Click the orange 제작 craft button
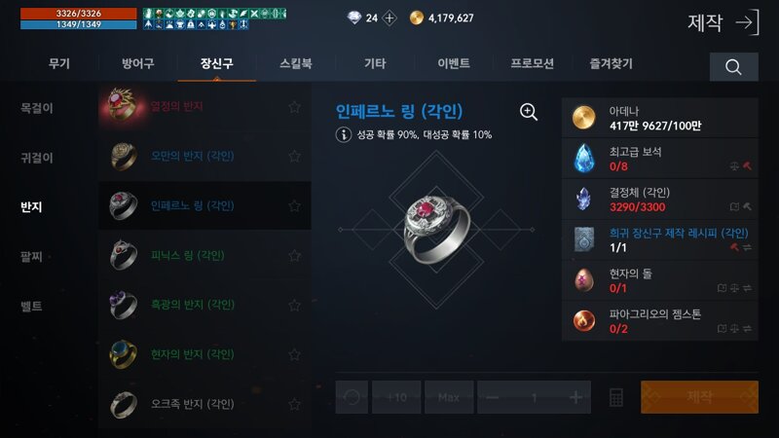This screenshot has height=438, width=779. tap(699, 397)
